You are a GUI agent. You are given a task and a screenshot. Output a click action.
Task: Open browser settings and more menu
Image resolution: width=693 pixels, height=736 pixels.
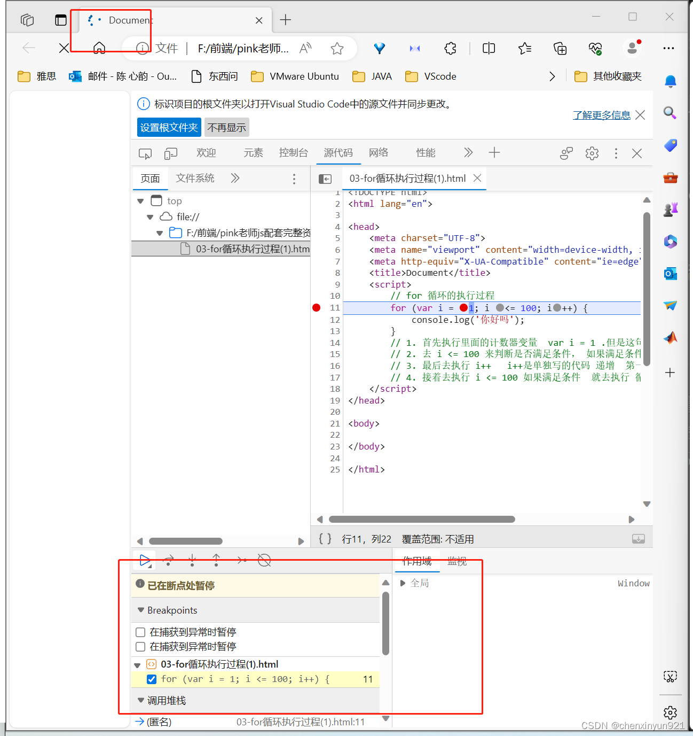668,48
